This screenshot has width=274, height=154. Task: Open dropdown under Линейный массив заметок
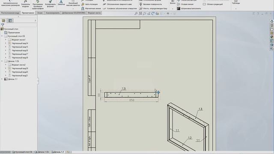(73, 9)
